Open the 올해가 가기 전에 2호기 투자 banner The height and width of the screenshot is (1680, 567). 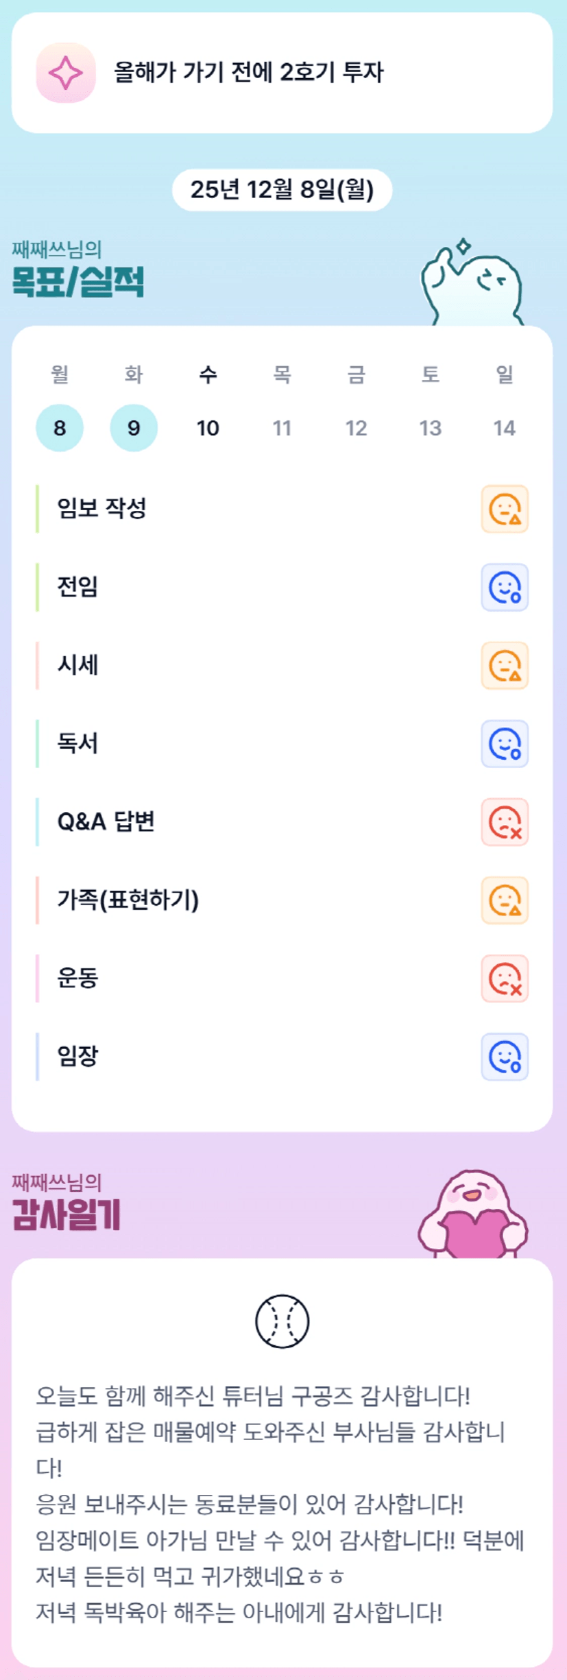point(282,73)
